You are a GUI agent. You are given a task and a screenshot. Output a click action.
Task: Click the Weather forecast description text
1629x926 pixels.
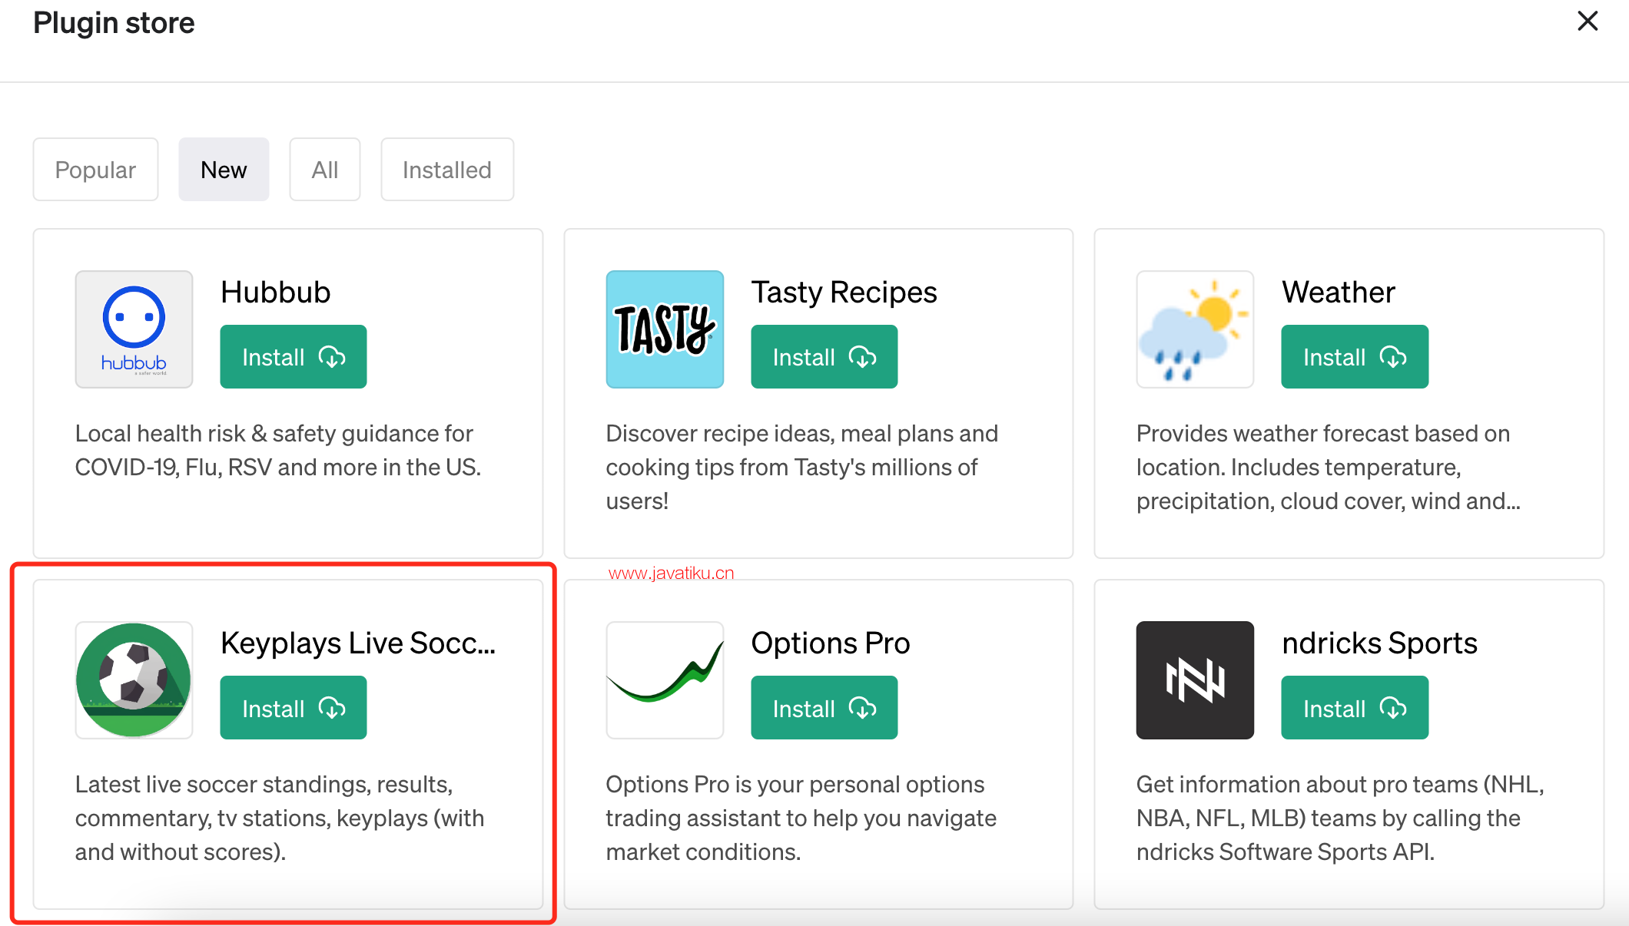[x=1329, y=468]
